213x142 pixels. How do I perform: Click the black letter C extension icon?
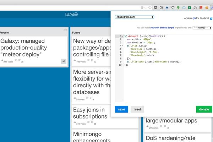tap(173, 7)
